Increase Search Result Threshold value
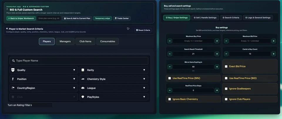 click(217, 54)
